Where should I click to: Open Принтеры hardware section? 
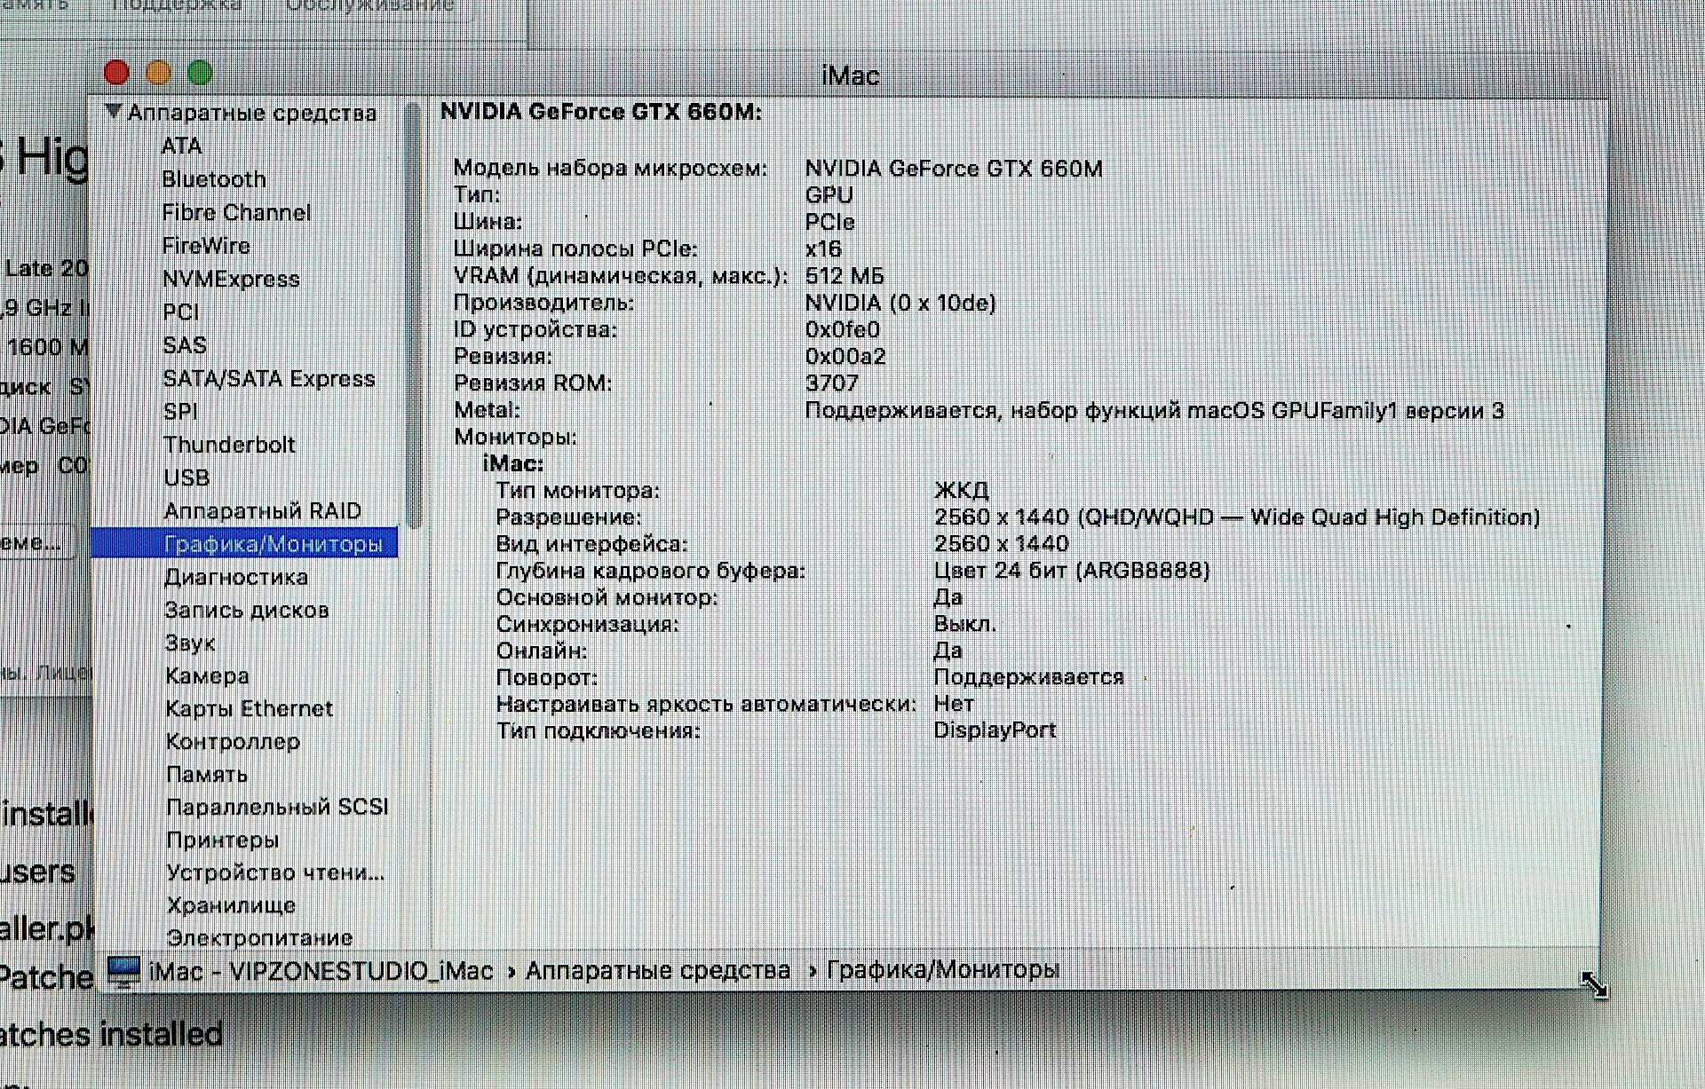[223, 840]
